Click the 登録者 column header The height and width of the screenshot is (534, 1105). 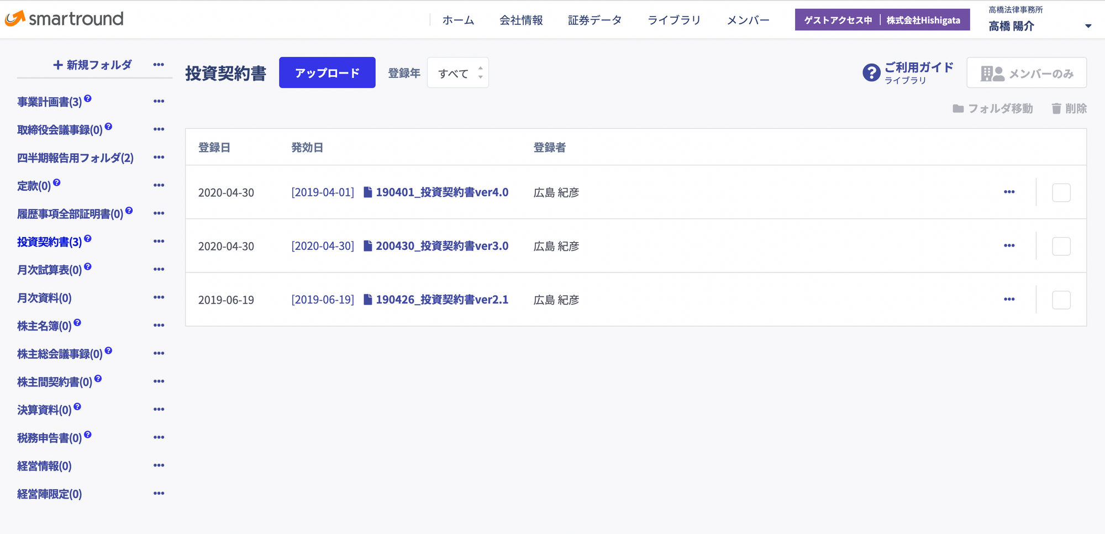click(x=550, y=148)
